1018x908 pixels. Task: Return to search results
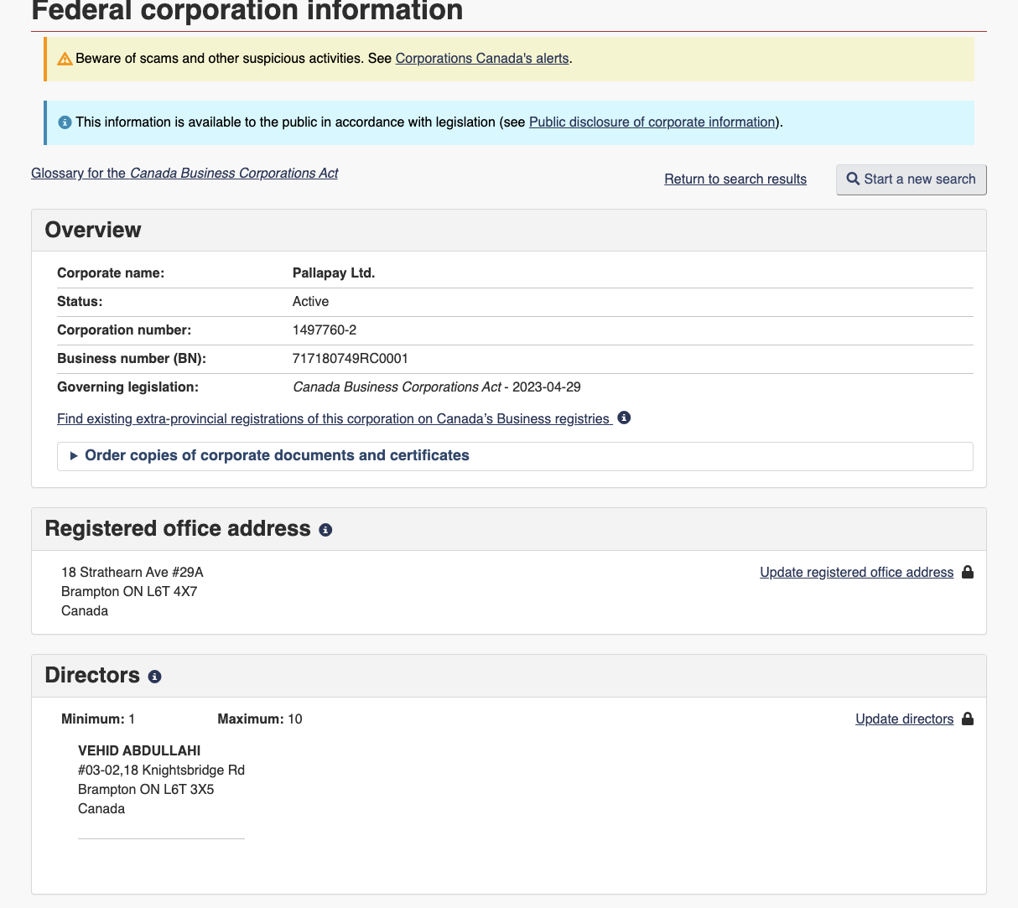click(735, 179)
